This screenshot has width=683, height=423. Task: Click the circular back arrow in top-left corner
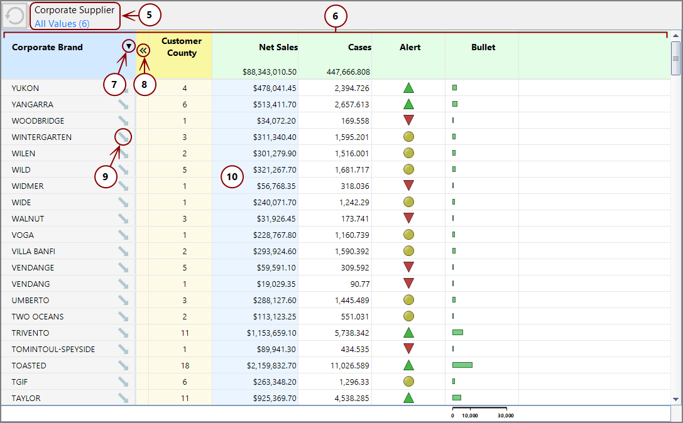click(x=14, y=16)
